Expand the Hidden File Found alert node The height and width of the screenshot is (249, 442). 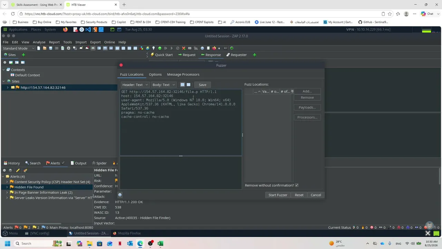pos(7,187)
